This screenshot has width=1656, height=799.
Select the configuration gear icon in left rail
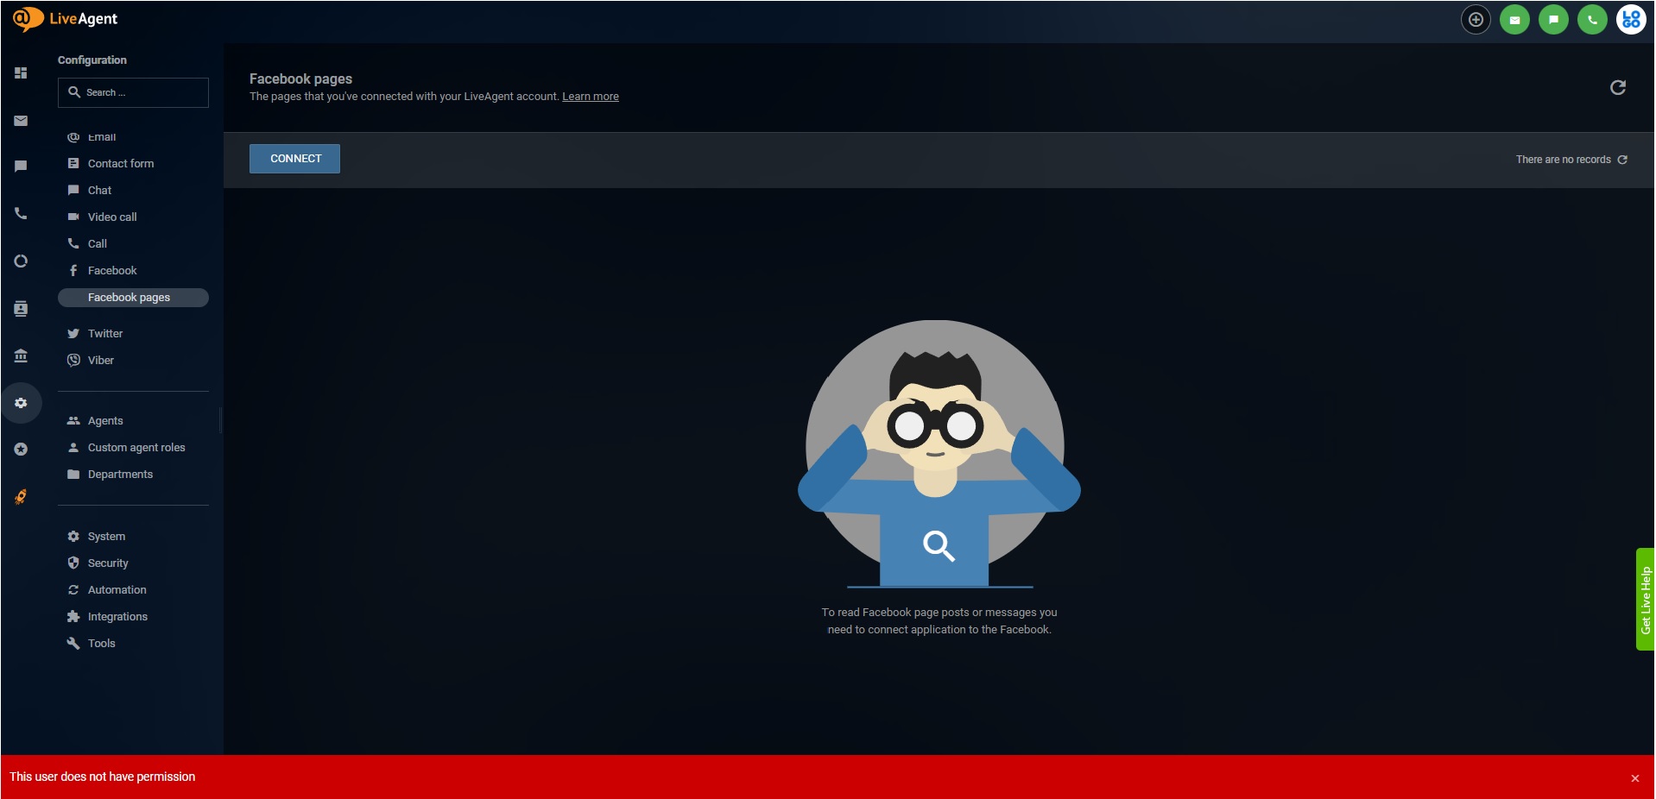pyautogui.click(x=21, y=403)
